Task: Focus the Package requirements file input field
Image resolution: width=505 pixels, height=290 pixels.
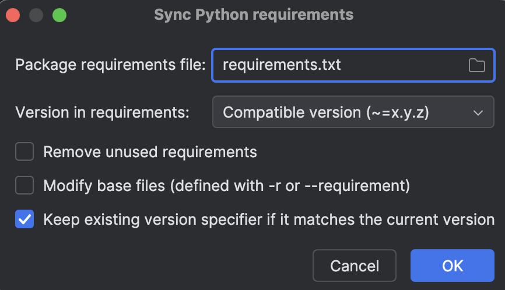Action: click(353, 65)
